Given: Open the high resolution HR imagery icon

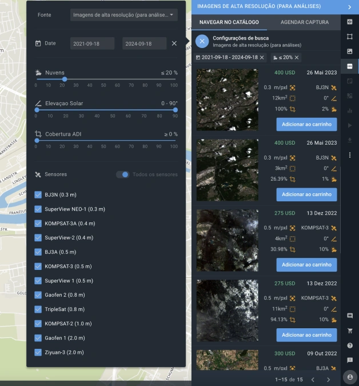Looking at the screenshot, I should pos(350,66).
